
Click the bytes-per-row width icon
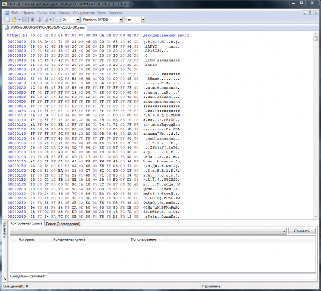click(x=58, y=20)
